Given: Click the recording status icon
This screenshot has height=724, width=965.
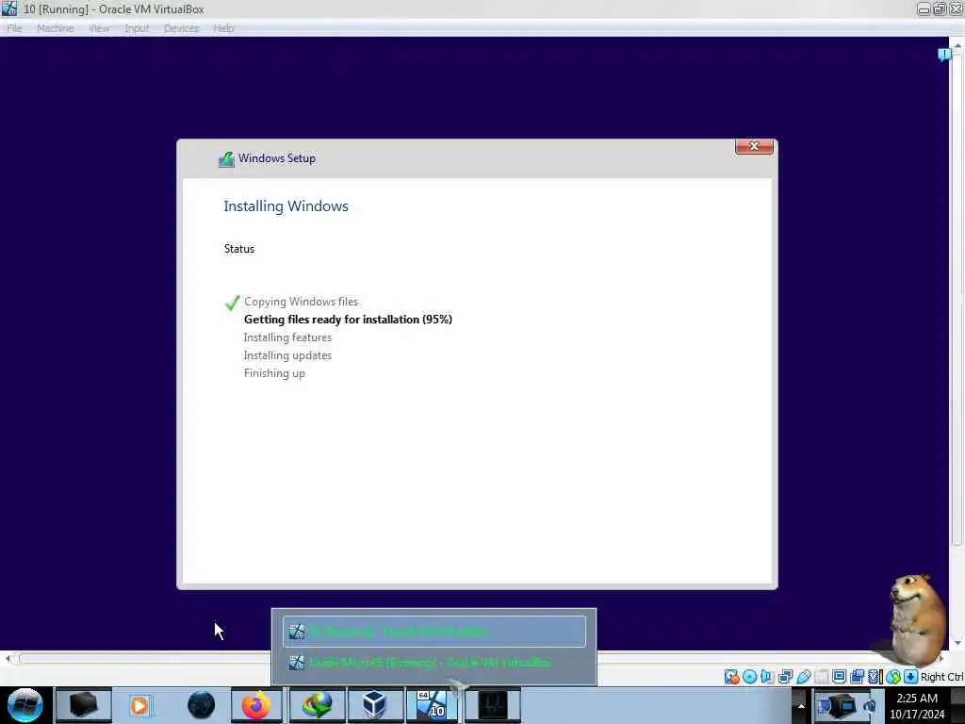Looking at the screenshot, I should click(857, 677).
